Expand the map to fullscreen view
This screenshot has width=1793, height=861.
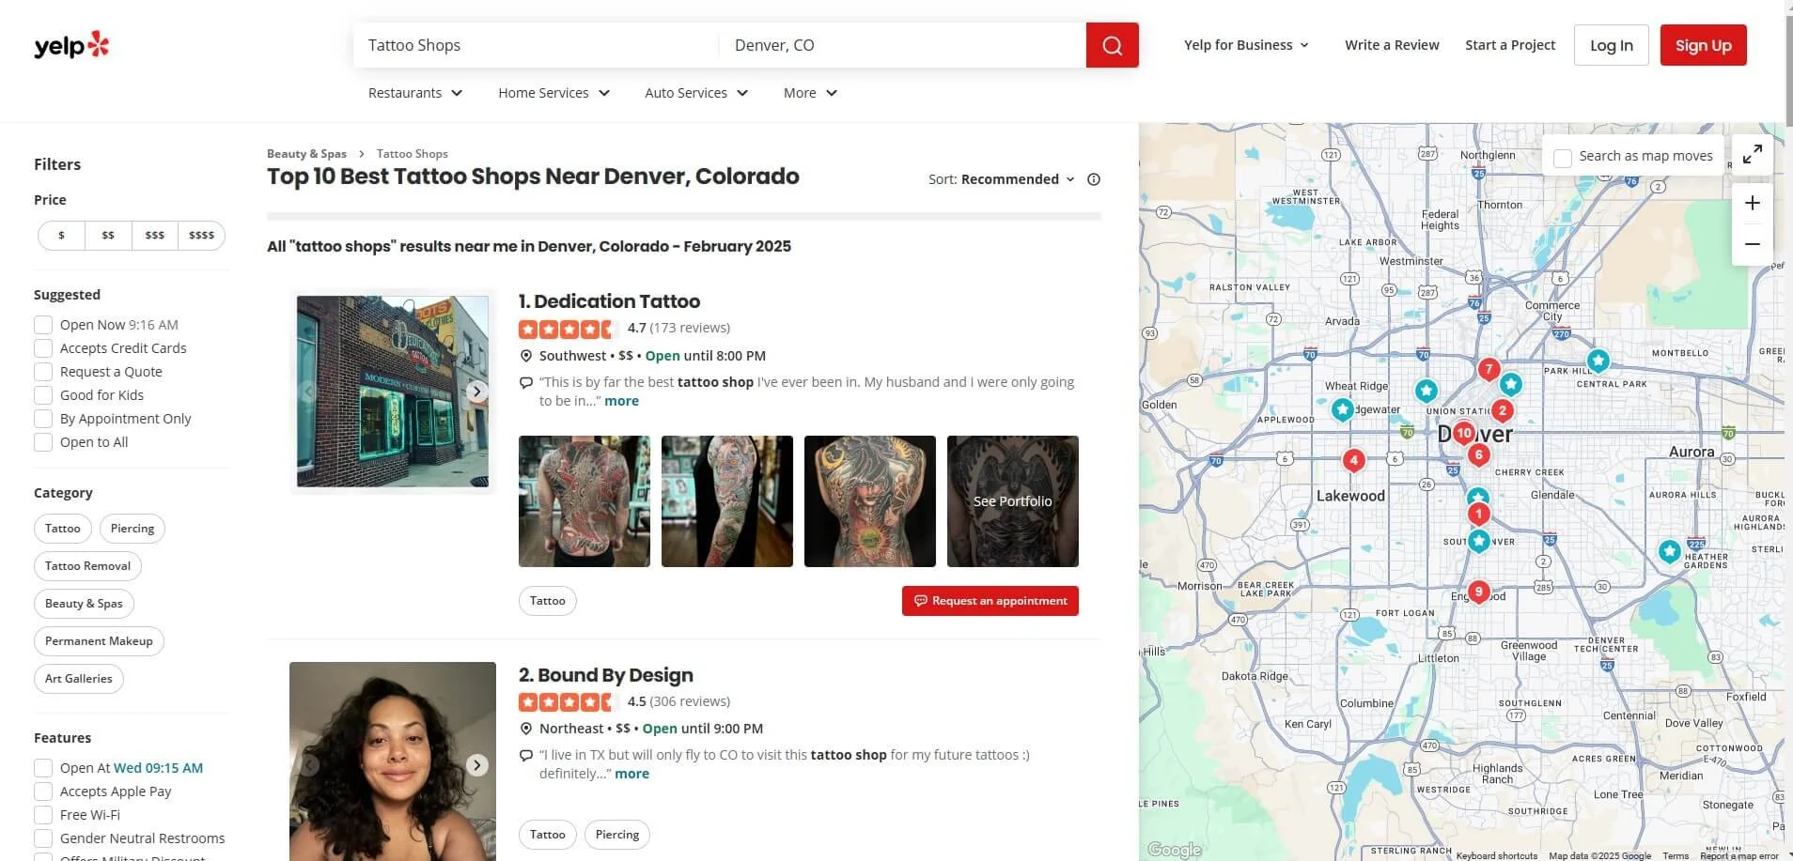click(1752, 153)
